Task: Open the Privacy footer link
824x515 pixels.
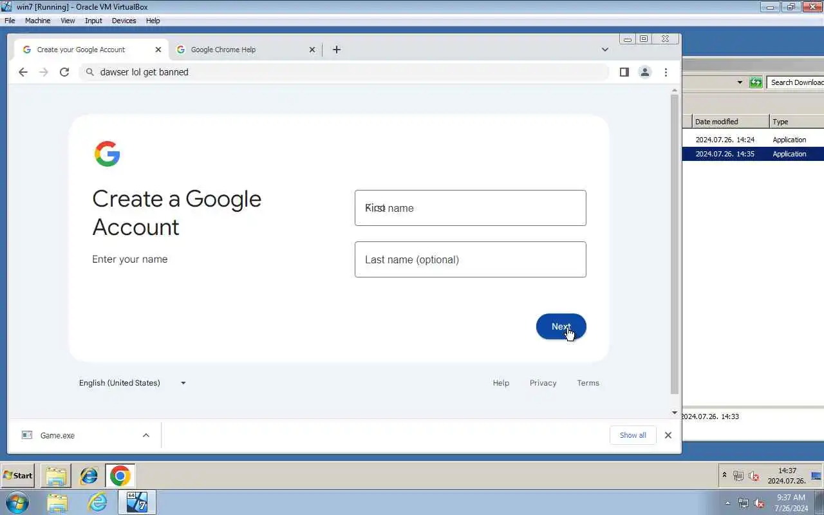Action: pos(543,383)
